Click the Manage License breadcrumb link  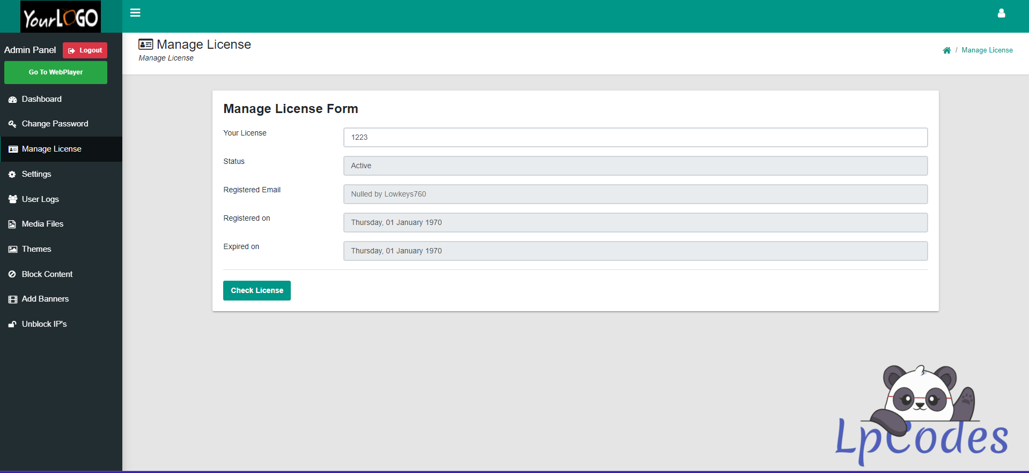pos(987,50)
